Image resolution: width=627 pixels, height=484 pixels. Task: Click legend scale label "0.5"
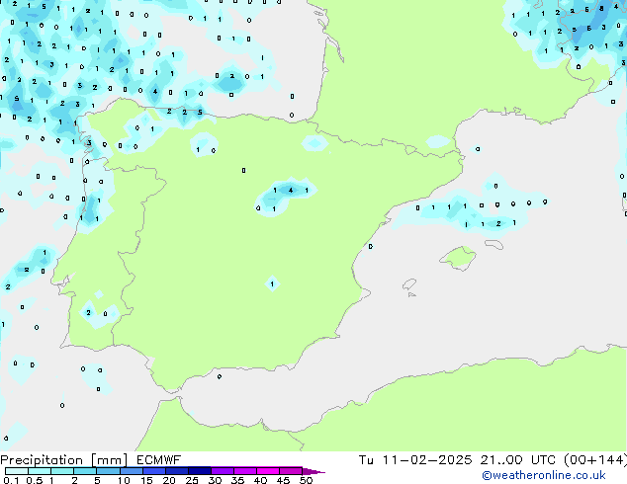point(35,480)
